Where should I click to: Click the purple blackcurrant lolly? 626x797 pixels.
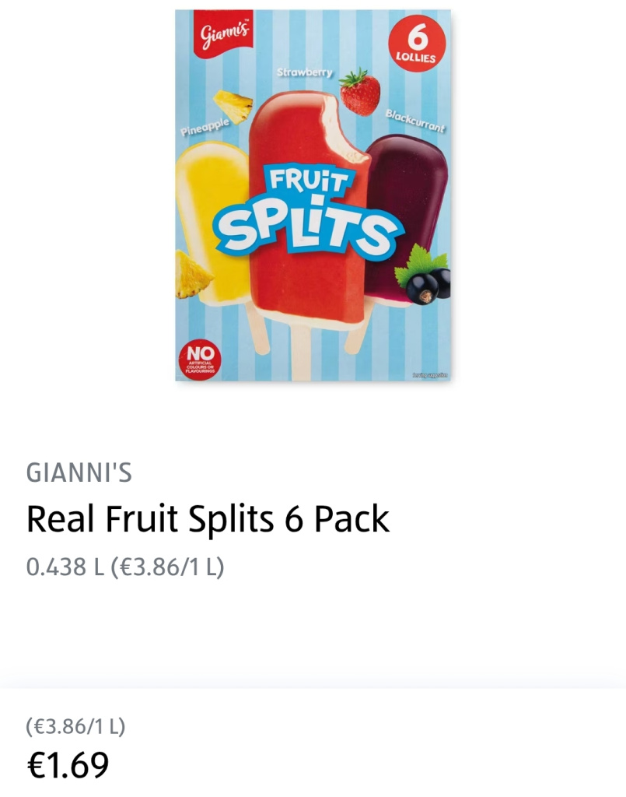[406, 219]
